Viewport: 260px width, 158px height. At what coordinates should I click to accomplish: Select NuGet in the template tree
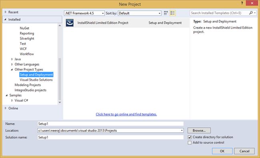(x=24, y=28)
